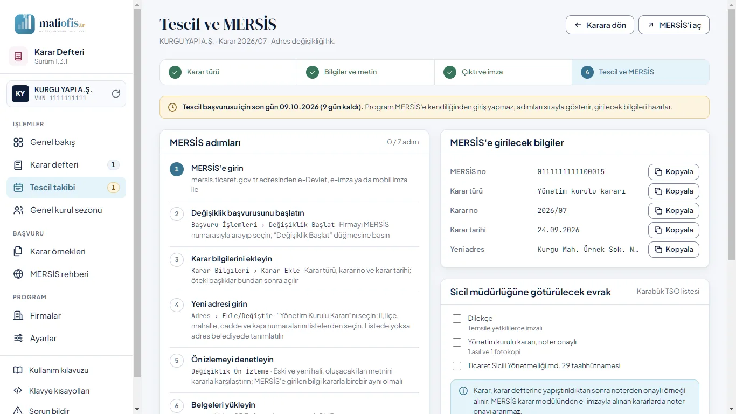The image size is (736, 414).
Task: Click the MERSİS rehberi globe icon
Action: click(18, 274)
